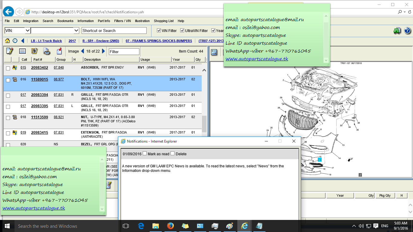Click the scroll note icon on row 018
413x232 pixels.
15,117
